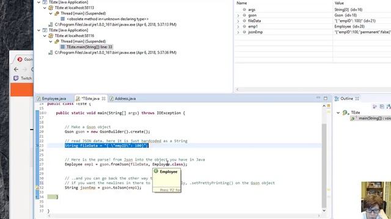The width and height of the screenshot is (391, 219).
Task: Click the TEste at localhost:58116 debug target icon
Action: 51,36
